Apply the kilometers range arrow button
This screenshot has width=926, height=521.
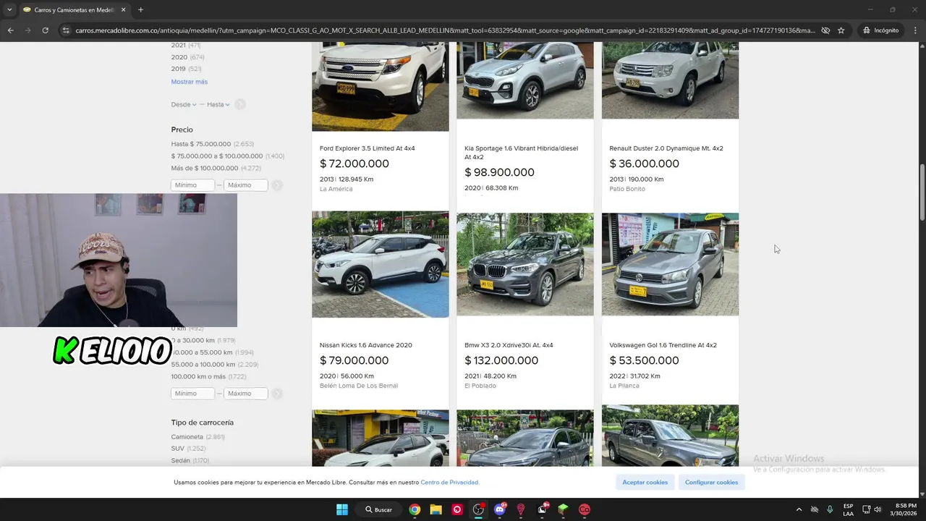pyautogui.click(x=277, y=394)
